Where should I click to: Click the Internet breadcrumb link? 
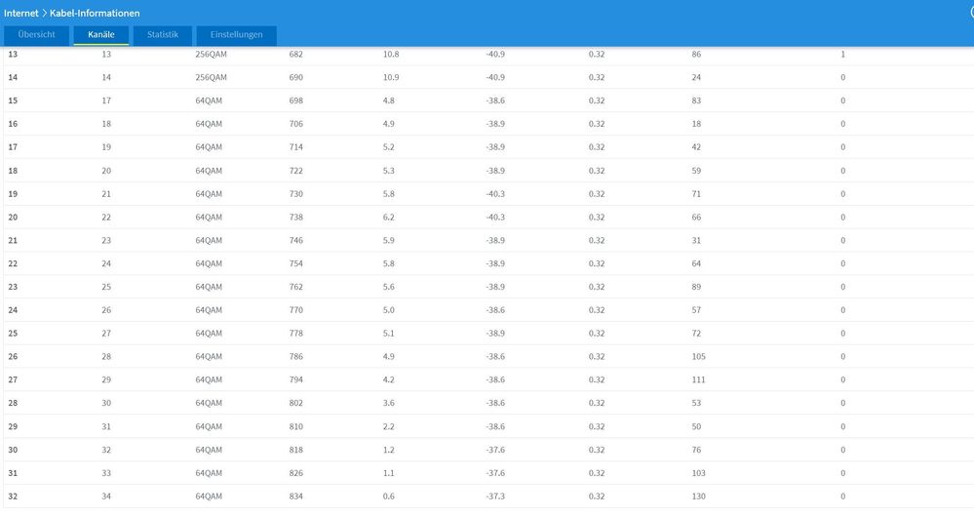coord(21,13)
